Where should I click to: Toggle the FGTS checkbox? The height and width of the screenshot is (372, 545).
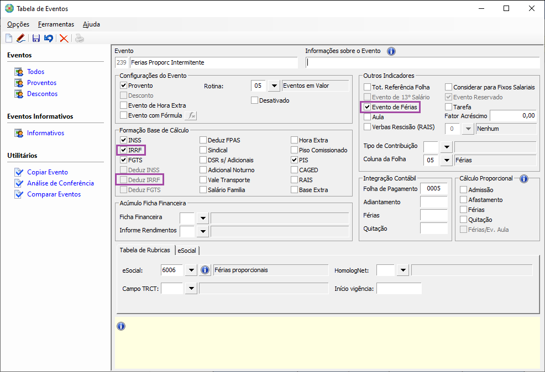[123, 160]
